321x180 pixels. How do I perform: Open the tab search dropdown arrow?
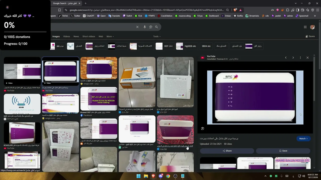click(296, 3)
